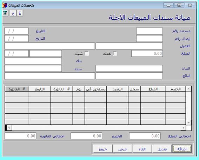Click the grid scroll up arrow
This screenshot has width=199, height=160.
pyautogui.click(x=188, y=89)
